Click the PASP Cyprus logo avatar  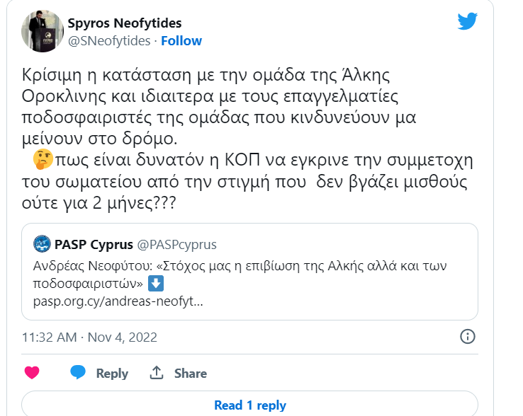(x=42, y=244)
